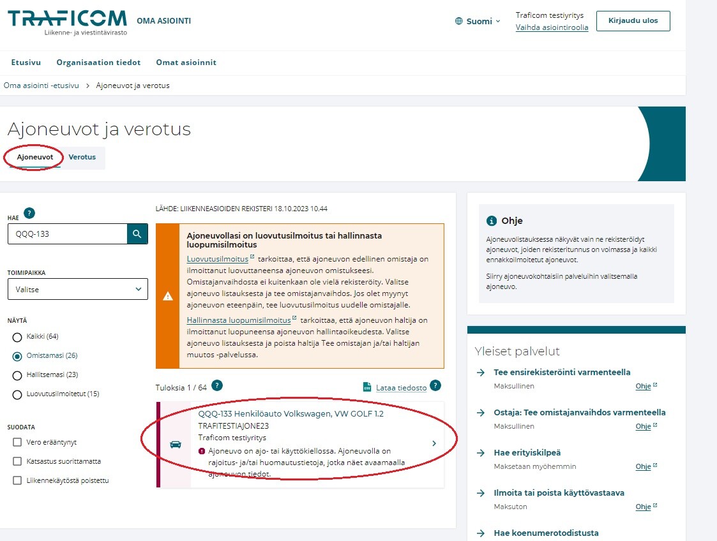Go to Oma asiointi -etusivu breadcrumb
717x541 pixels.
click(41, 85)
